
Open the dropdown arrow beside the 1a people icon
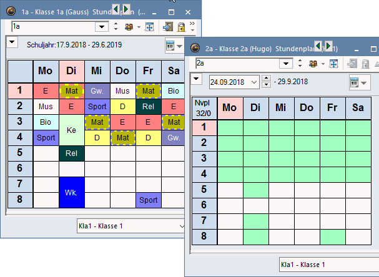tap(139, 27)
